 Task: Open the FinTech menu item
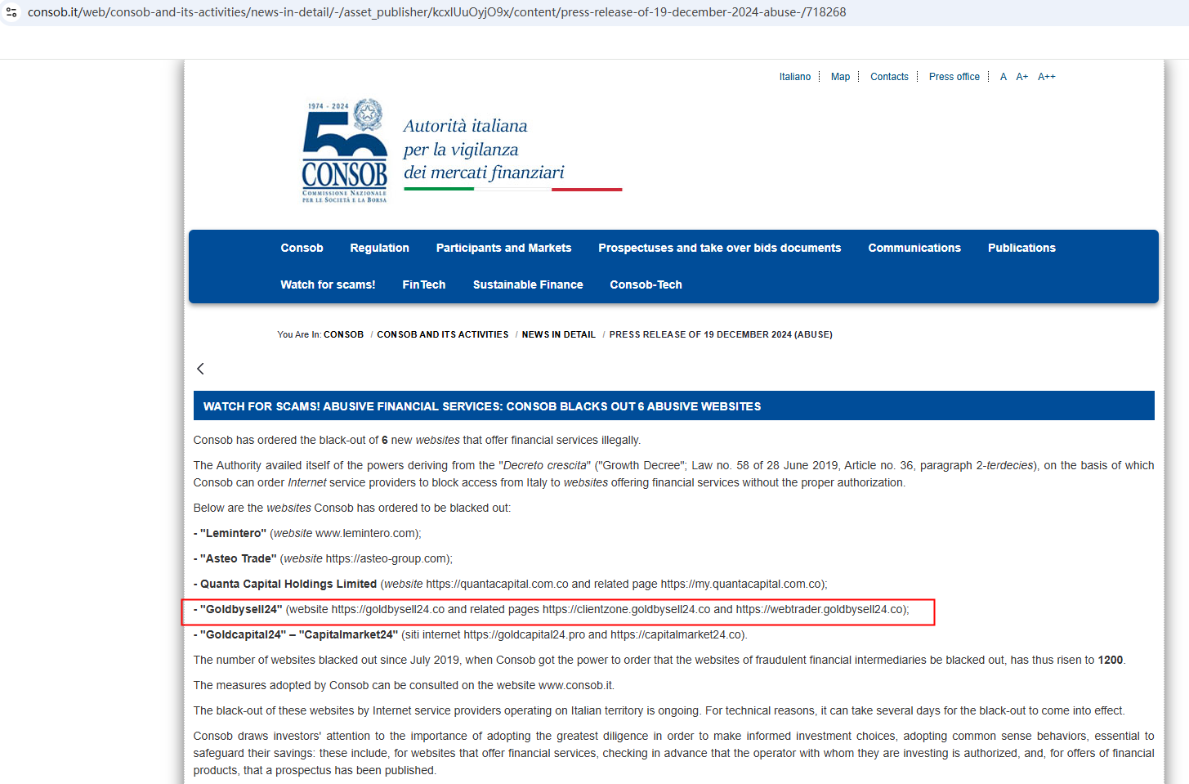(x=423, y=284)
